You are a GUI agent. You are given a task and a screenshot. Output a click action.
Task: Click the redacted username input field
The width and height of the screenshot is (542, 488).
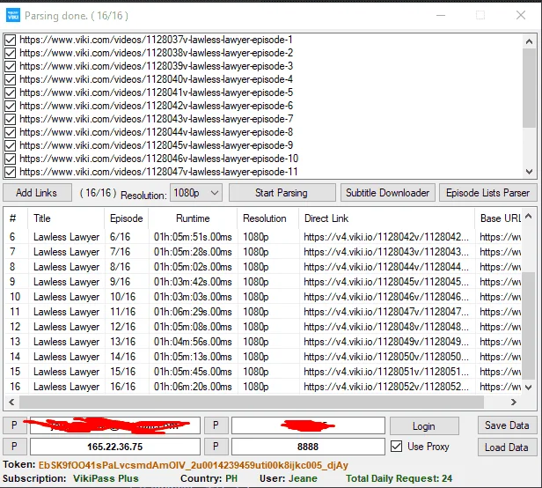tap(115, 425)
